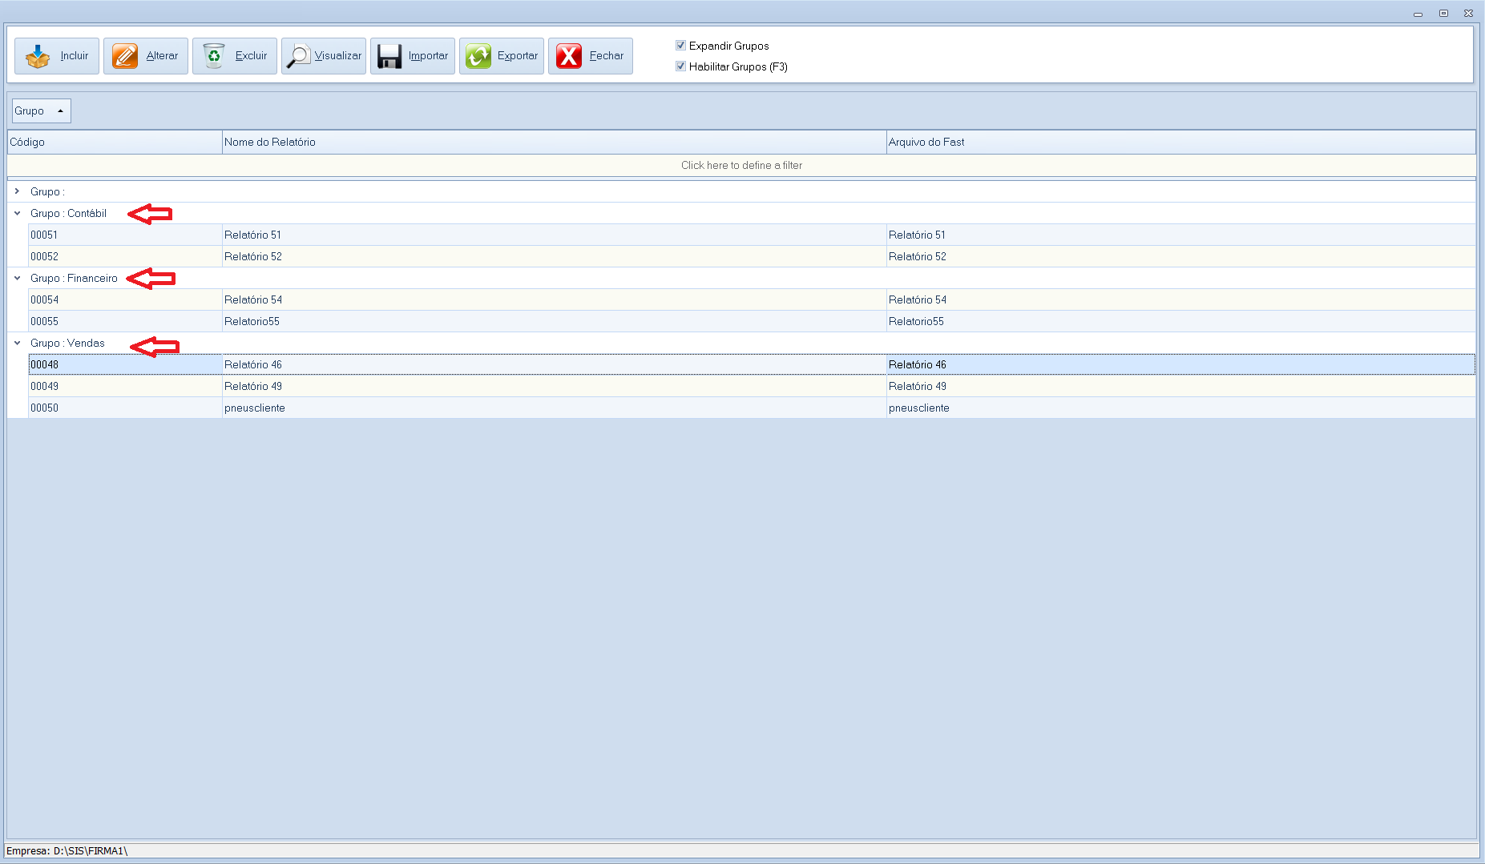The height and width of the screenshot is (864, 1485).
Task: Collapse the Contábil group
Action: (x=17, y=213)
